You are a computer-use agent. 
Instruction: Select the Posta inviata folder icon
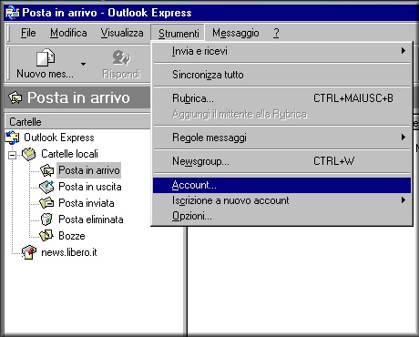pos(46,203)
